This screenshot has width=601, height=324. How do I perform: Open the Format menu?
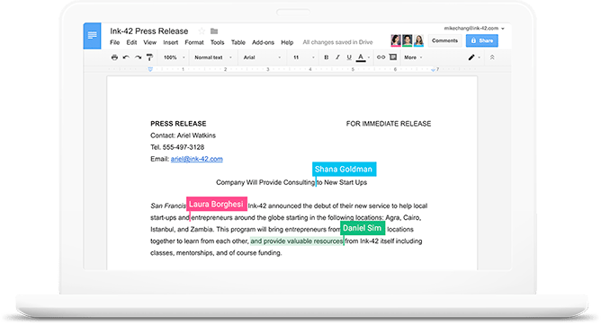tap(194, 42)
